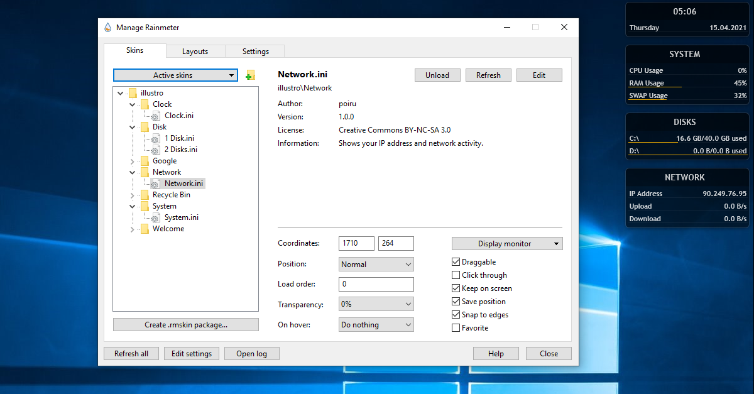Open the Settings tab
This screenshot has height=394, width=754.
(x=255, y=52)
